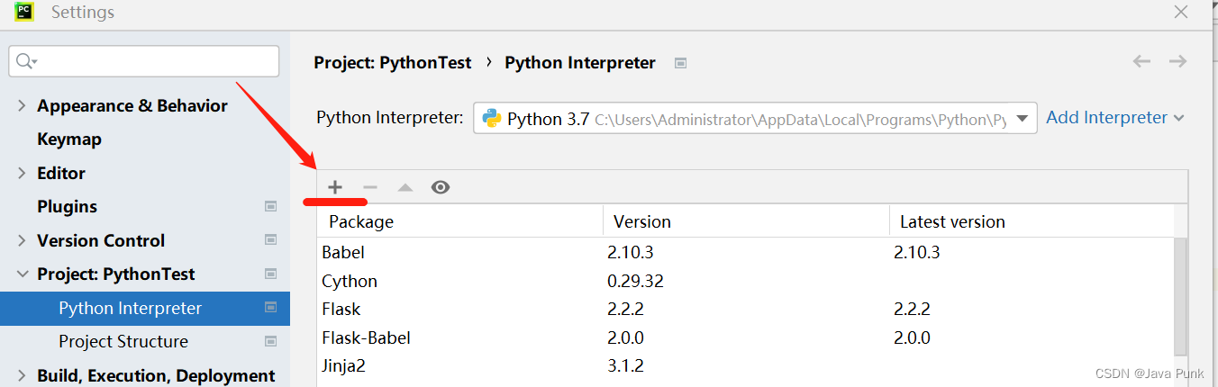Click the upgrade package arrow icon
The height and width of the screenshot is (387, 1218).
[x=405, y=187]
